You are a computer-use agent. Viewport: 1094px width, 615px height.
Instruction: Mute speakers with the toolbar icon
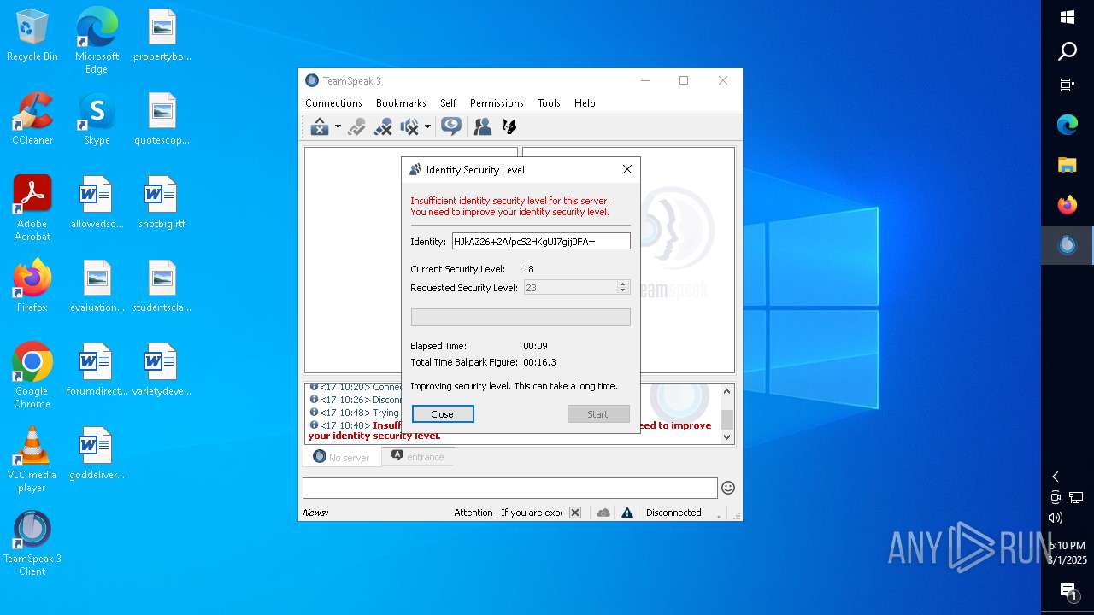pos(409,127)
